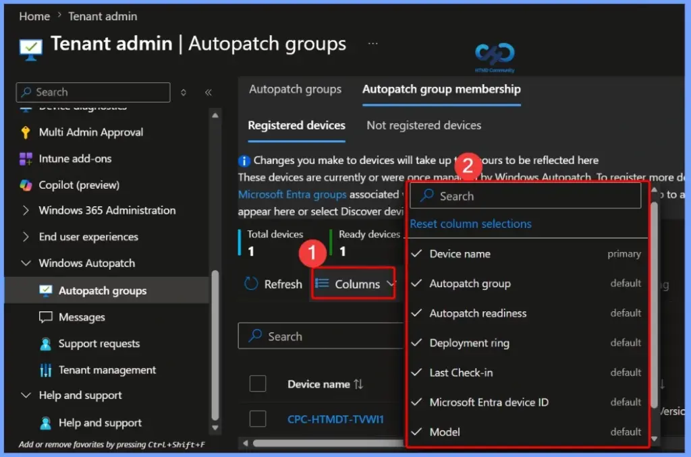Click Reset column selections

(x=470, y=224)
